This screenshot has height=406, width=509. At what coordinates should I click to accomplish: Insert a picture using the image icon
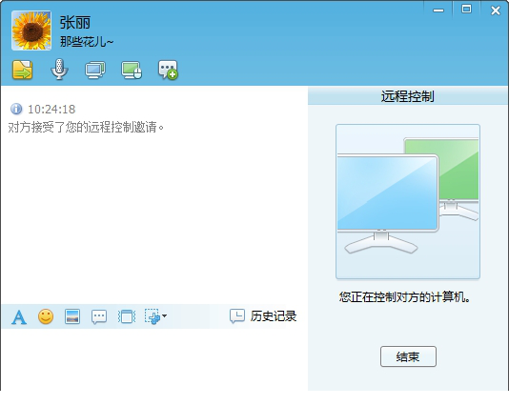point(72,316)
